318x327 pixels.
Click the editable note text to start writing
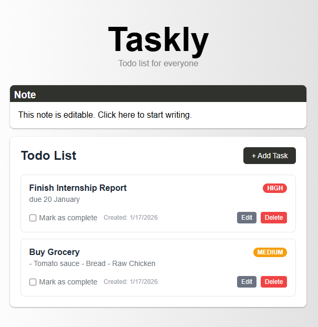tap(105, 115)
